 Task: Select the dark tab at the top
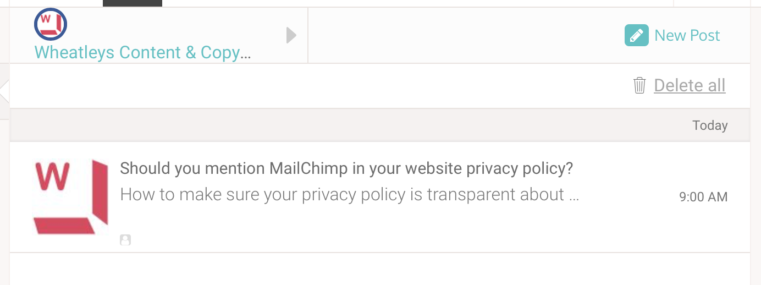133,3
